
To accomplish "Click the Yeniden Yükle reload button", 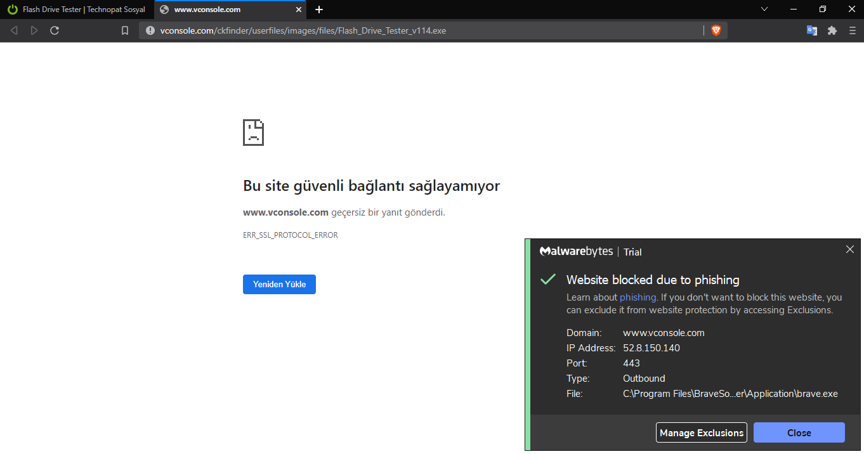I will point(279,284).
